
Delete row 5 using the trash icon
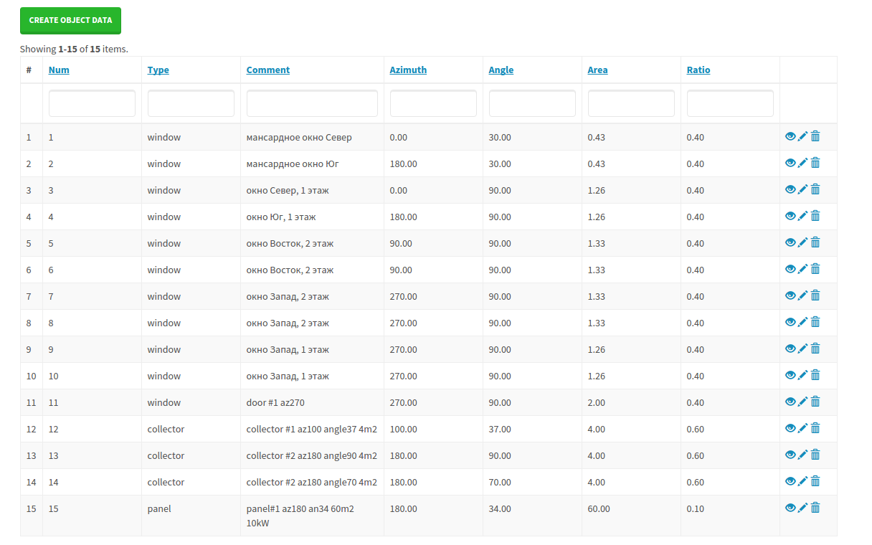point(815,242)
